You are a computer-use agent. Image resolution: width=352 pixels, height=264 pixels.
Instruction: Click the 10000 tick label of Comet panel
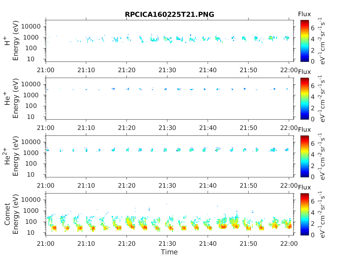(x=31, y=200)
